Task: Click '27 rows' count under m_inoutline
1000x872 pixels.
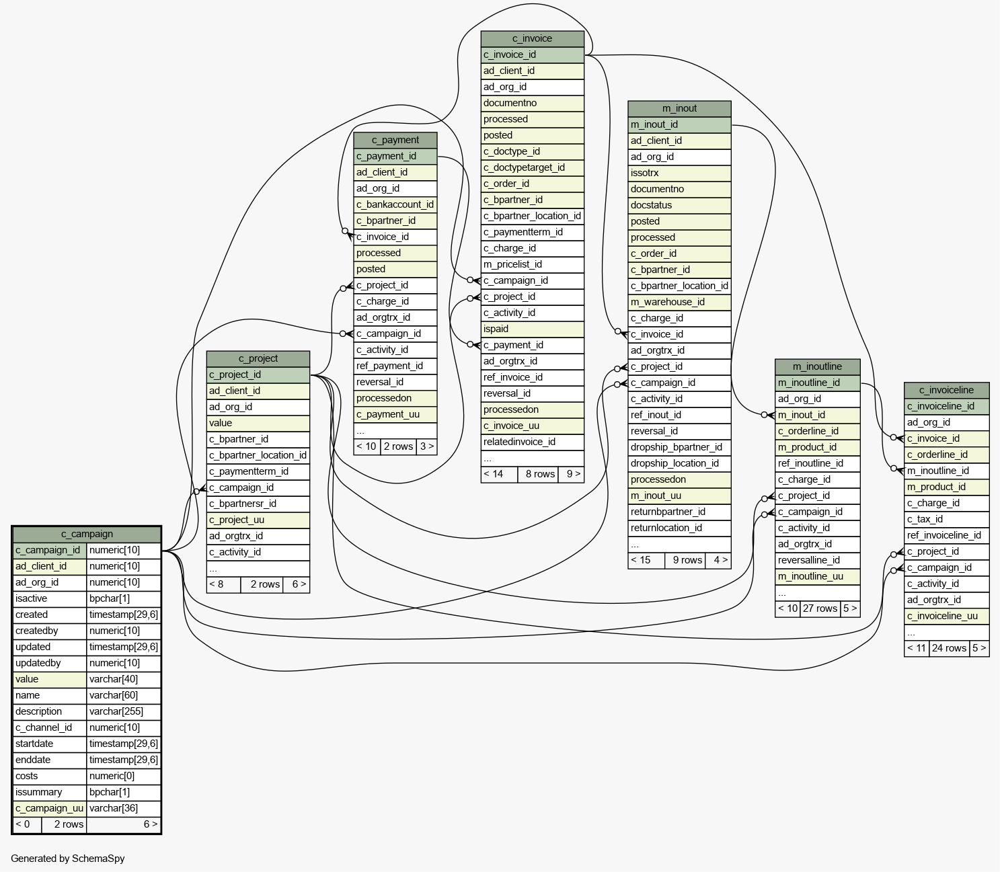Action: tap(820, 608)
